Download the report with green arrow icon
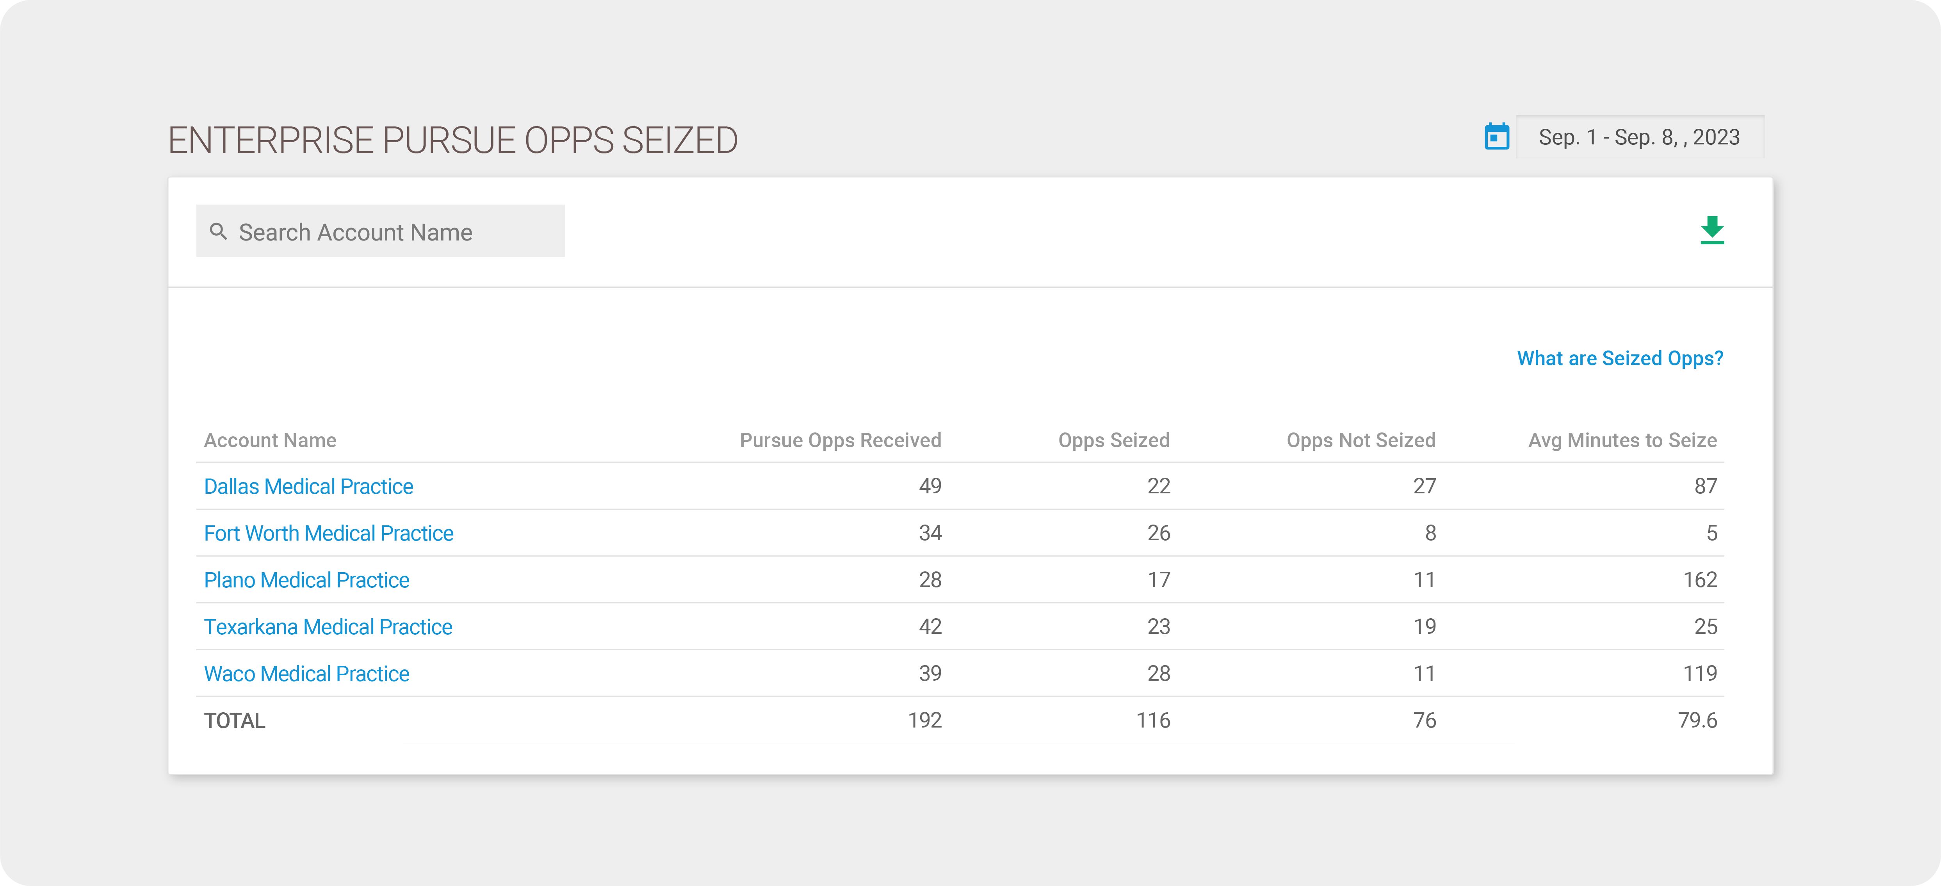Screen dimensions: 1941x886 (1712, 230)
